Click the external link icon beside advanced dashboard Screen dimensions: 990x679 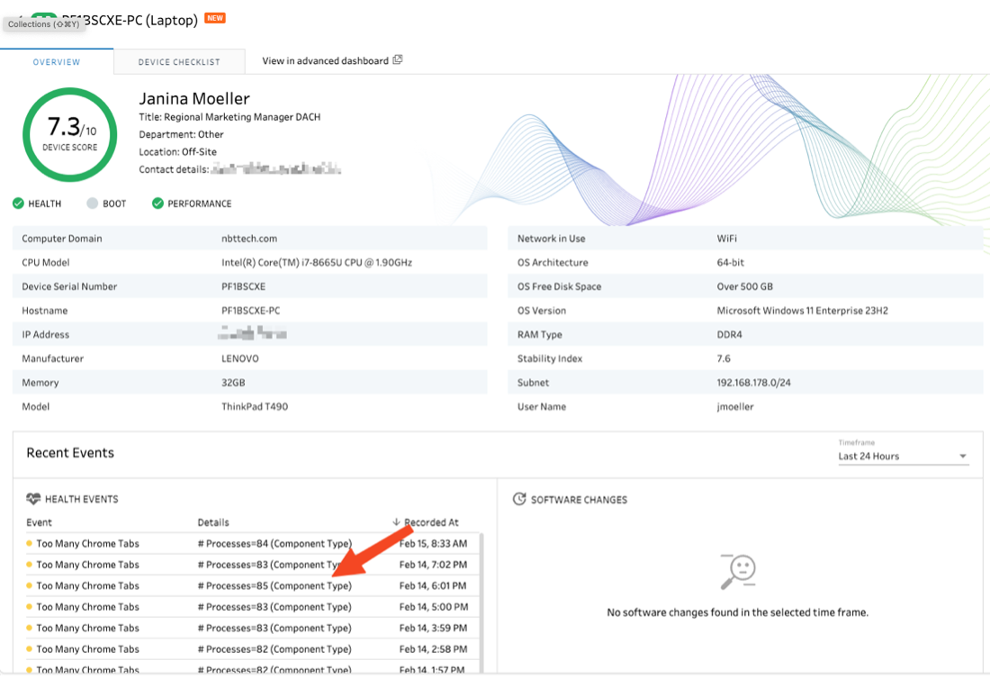397,60
